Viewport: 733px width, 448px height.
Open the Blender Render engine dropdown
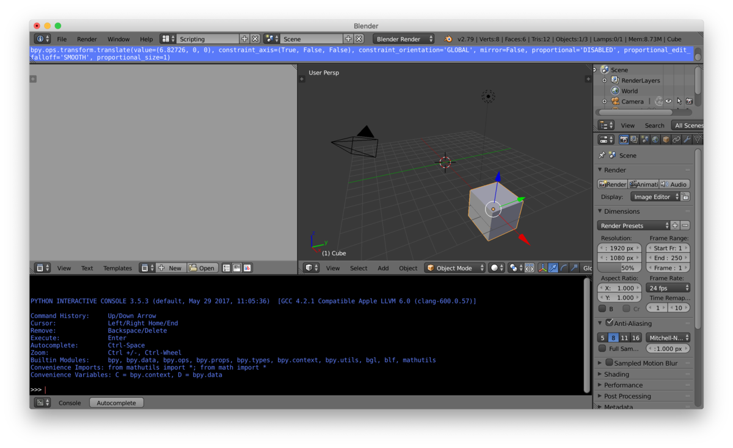[x=404, y=39]
